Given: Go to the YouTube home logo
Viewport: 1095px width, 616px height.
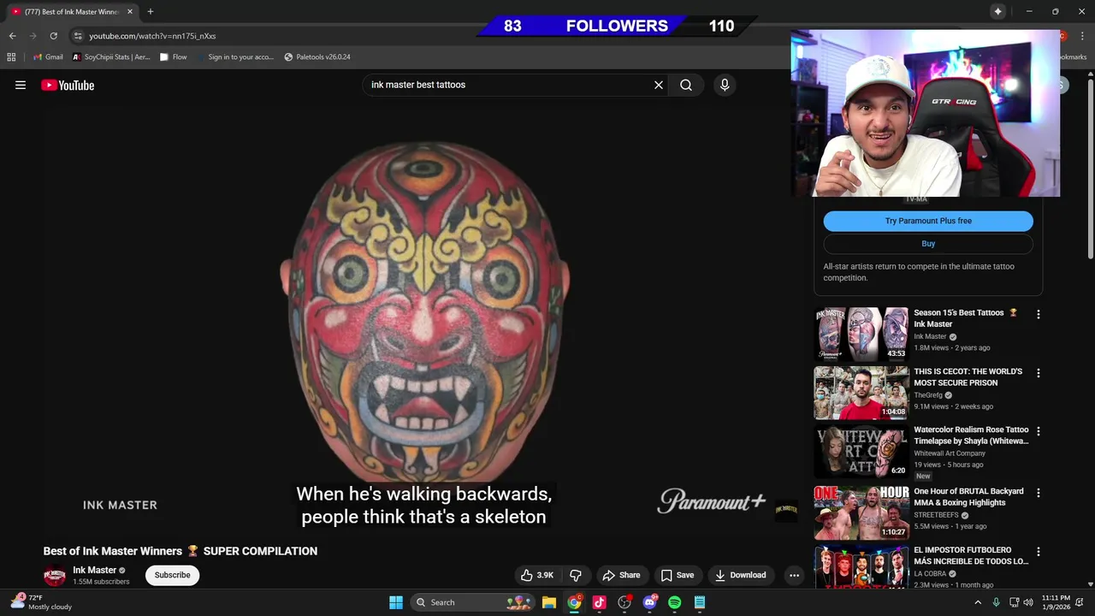Looking at the screenshot, I should (x=68, y=85).
